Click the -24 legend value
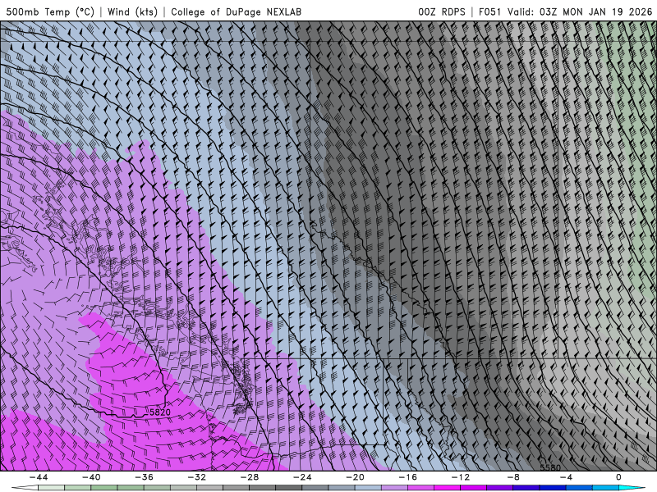 point(302,477)
